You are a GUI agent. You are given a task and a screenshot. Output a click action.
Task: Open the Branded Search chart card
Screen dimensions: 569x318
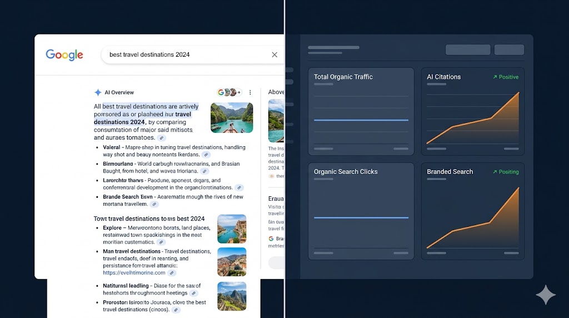pos(473,211)
